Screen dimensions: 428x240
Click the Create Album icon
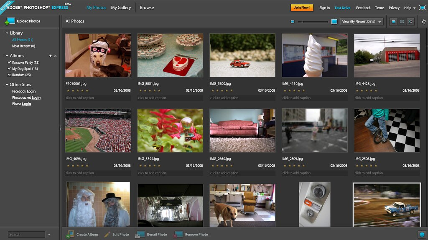(70, 234)
